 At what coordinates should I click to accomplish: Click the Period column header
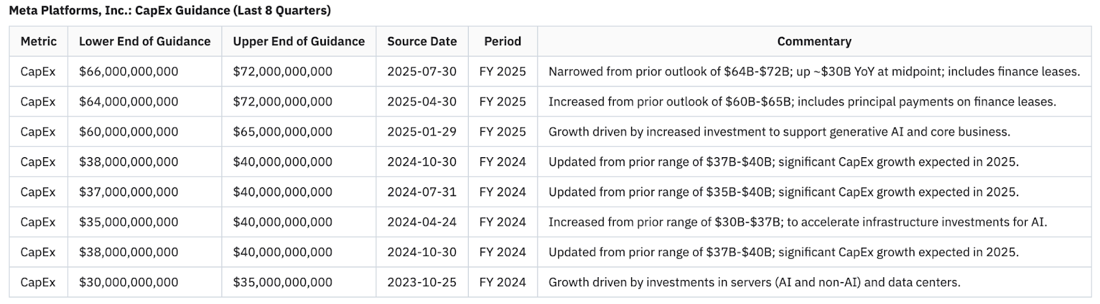(503, 41)
